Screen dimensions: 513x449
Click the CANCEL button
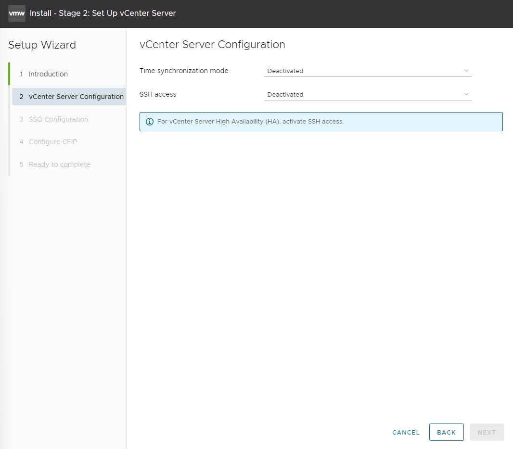tap(406, 432)
